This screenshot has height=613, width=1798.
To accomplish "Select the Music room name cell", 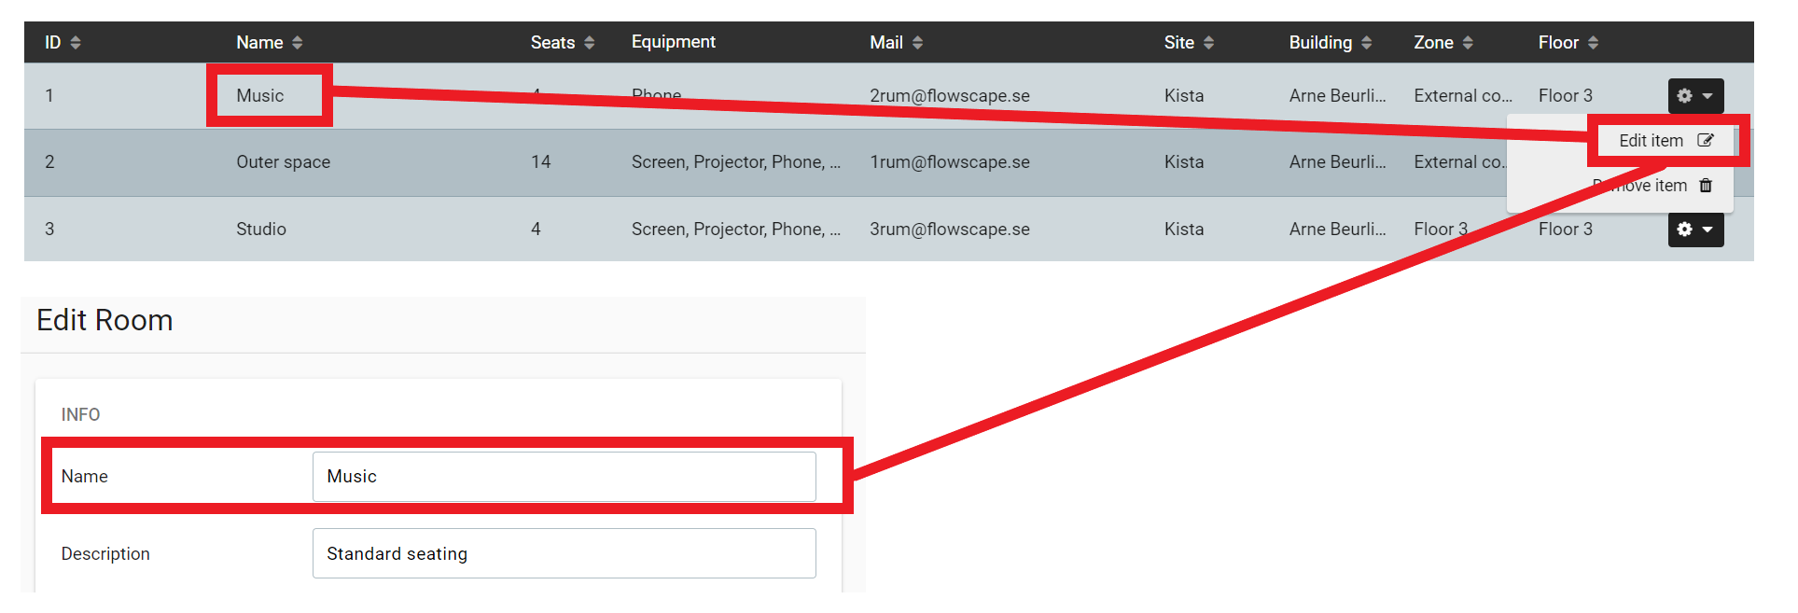I will click(x=259, y=95).
